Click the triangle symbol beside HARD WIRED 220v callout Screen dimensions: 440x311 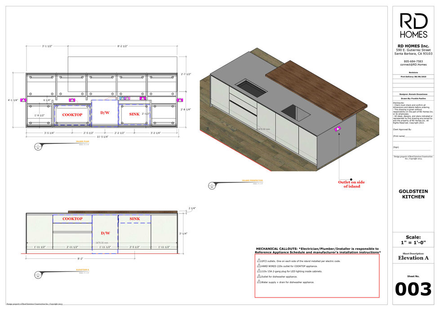pyautogui.click(x=259, y=266)
